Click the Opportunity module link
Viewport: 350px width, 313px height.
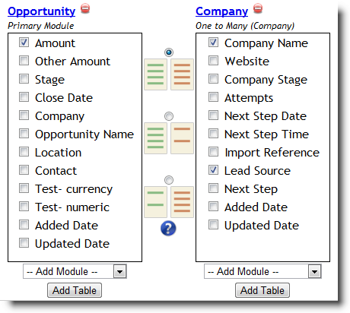(42, 11)
